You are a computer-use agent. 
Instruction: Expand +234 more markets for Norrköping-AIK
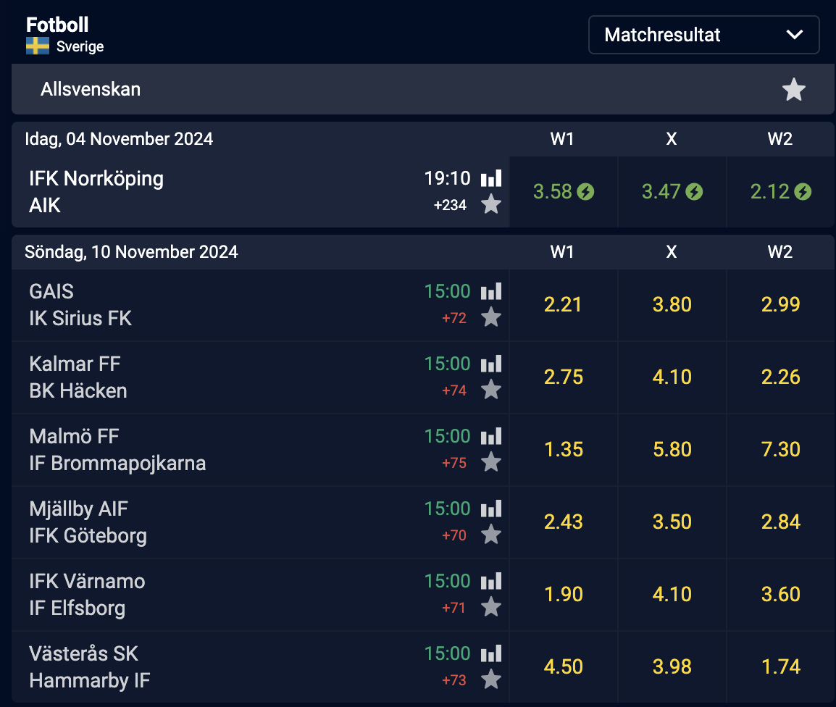pyautogui.click(x=450, y=205)
